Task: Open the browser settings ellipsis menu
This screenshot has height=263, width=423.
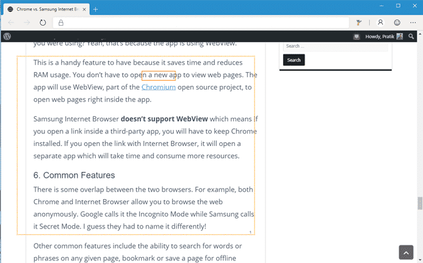Action: (x=413, y=23)
